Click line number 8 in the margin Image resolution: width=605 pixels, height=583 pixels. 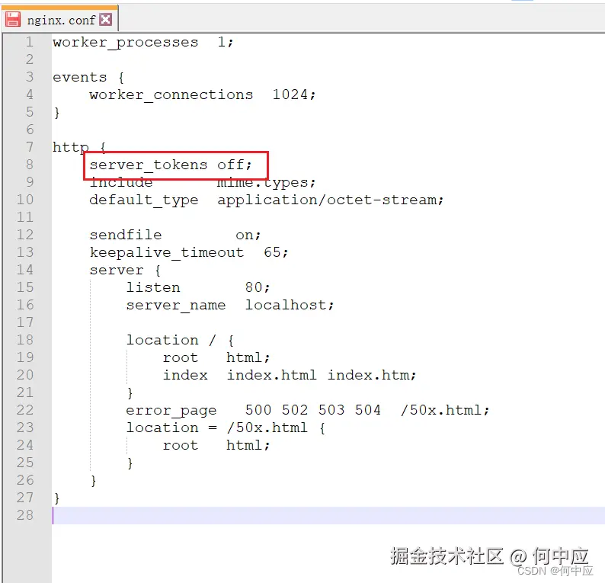click(x=29, y=165)
